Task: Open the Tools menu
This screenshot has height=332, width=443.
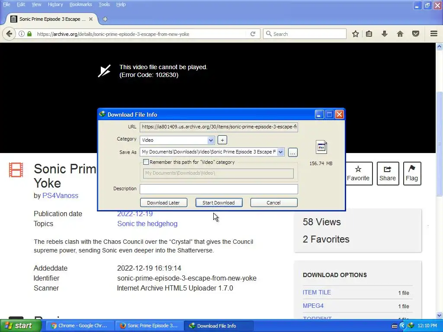Action: tap(104, 4)
